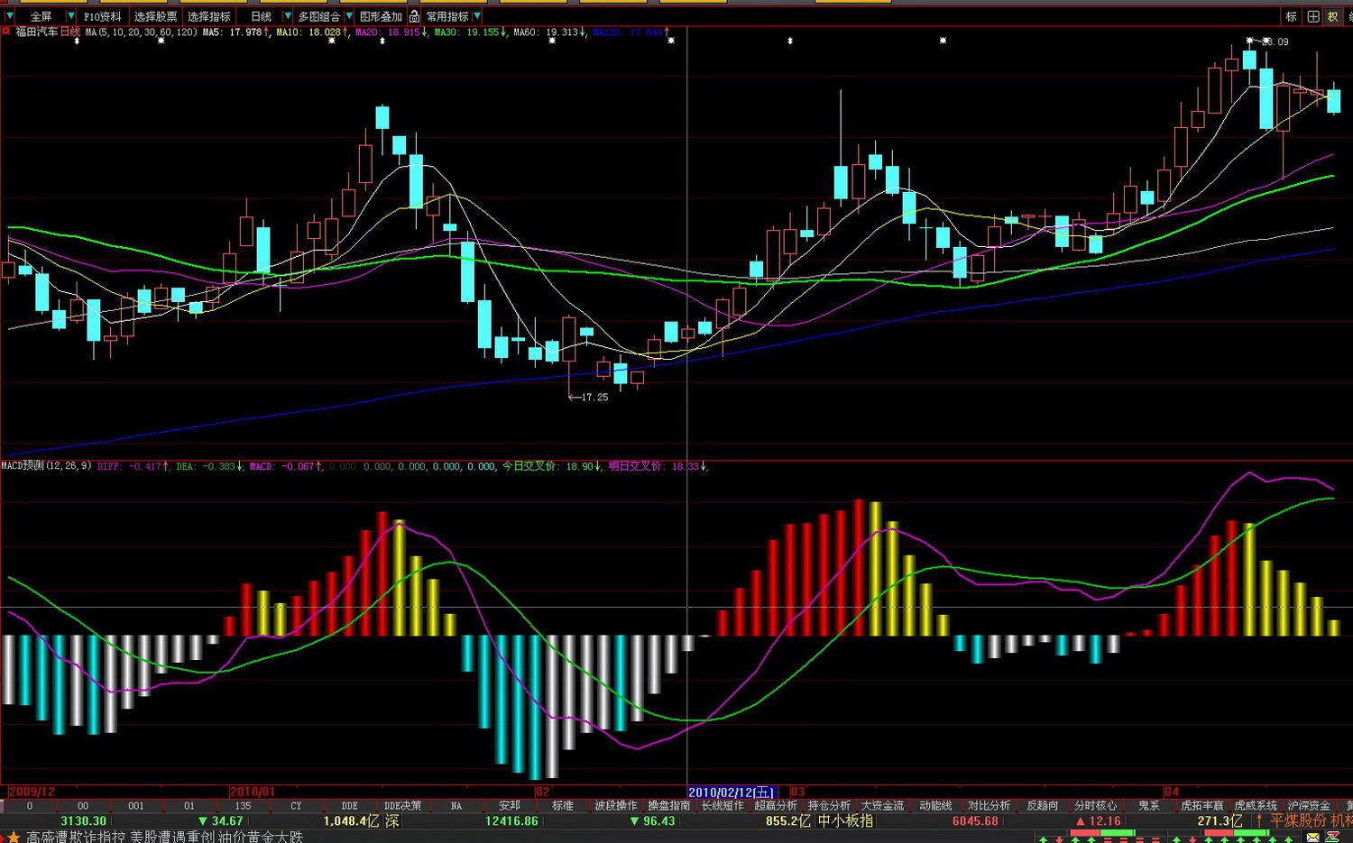Expand the dropdown arrow before 多图组合

click(x=287, y=16)
